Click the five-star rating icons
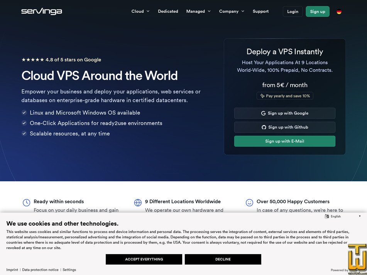 (x=34, y=60)
